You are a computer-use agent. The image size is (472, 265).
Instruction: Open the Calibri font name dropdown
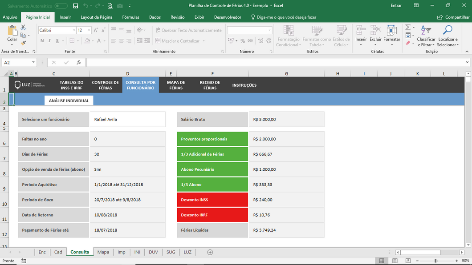(74, 30)
